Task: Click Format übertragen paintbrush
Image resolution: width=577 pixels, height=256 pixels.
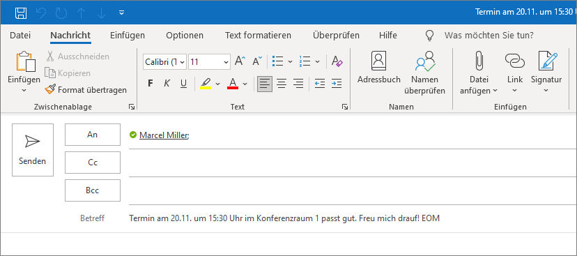Action: pyautogui.click(x=86, y=89)
